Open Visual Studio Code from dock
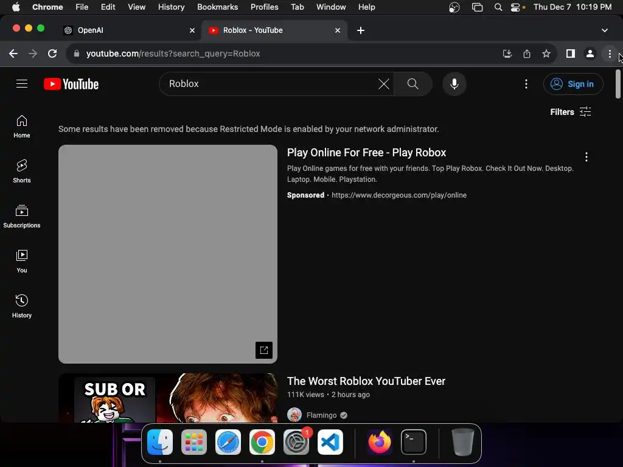The width and height of the screenshot is (623, 467). tap(330, 442)
